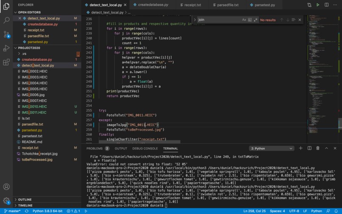
Task: Click the master branch in status bar
Action: pos(12,211)
